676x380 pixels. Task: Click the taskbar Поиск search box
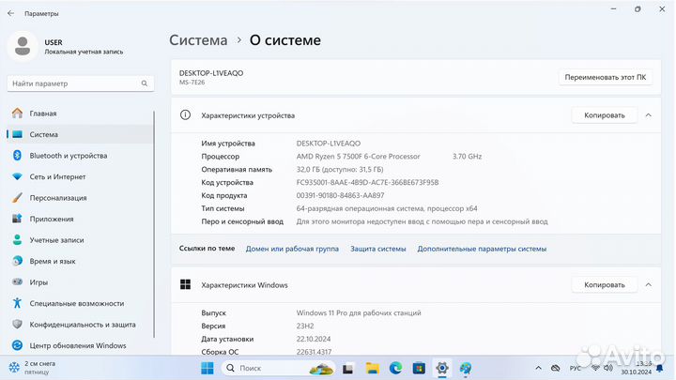point(279,368)
